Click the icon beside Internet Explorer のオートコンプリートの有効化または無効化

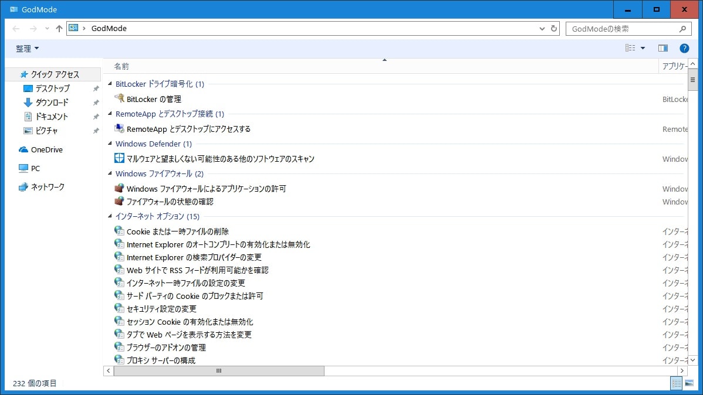coord(119,244)
